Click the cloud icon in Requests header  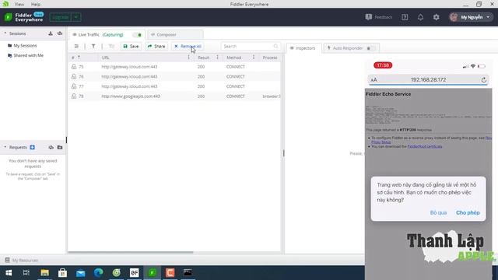[51, 147]
